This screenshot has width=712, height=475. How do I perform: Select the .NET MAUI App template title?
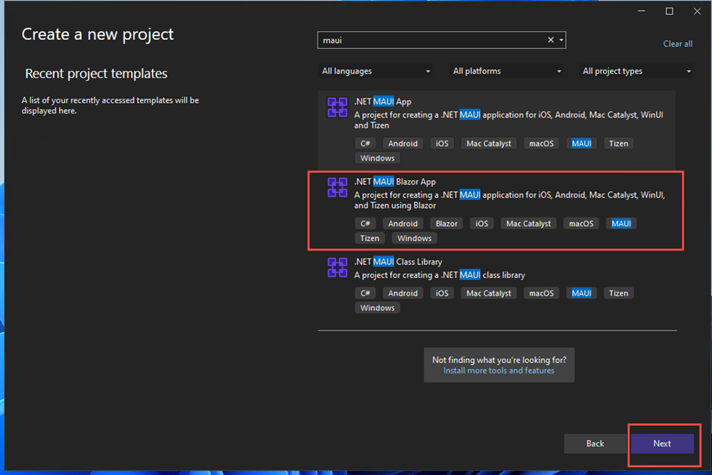click(x=383, y=101)
